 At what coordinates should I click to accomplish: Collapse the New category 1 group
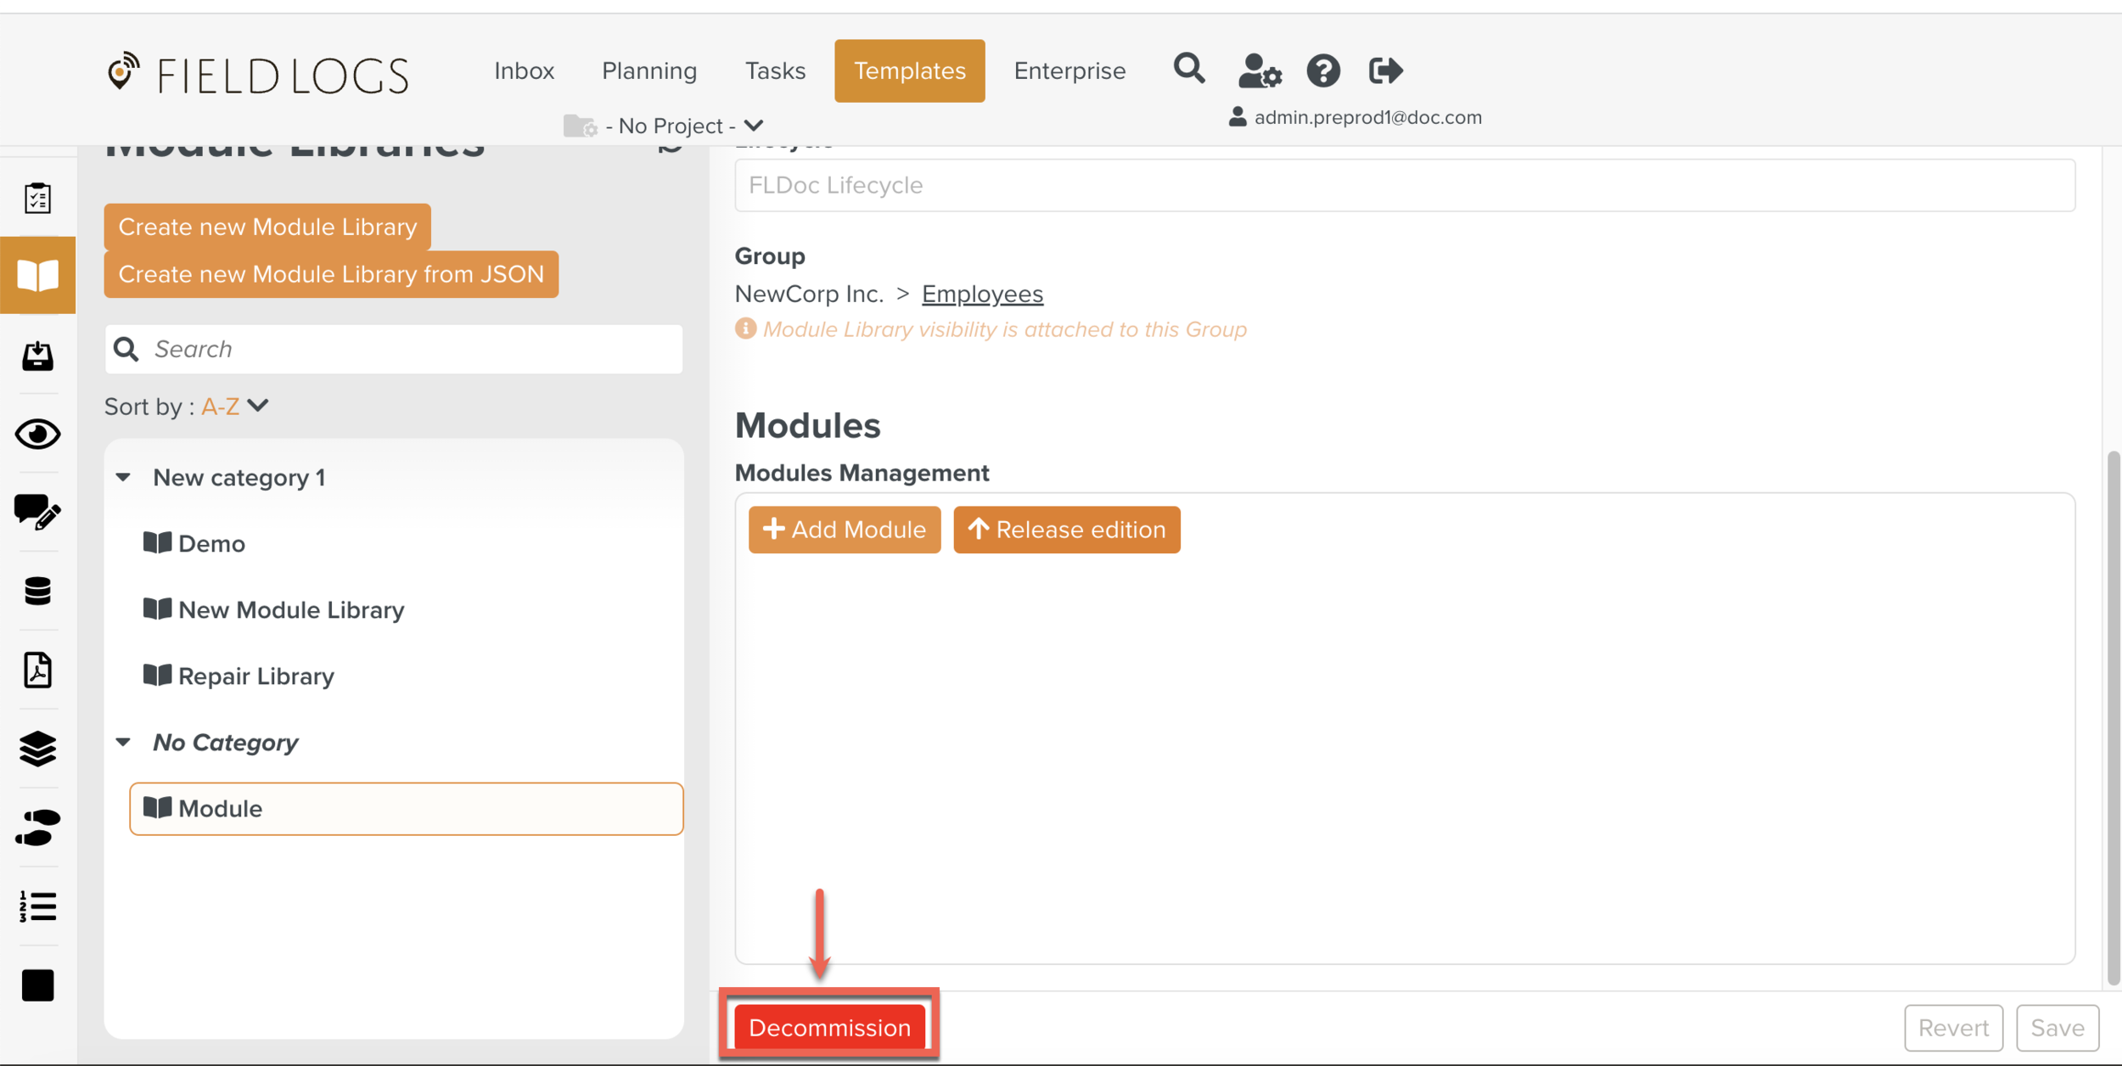click(124, 478)
